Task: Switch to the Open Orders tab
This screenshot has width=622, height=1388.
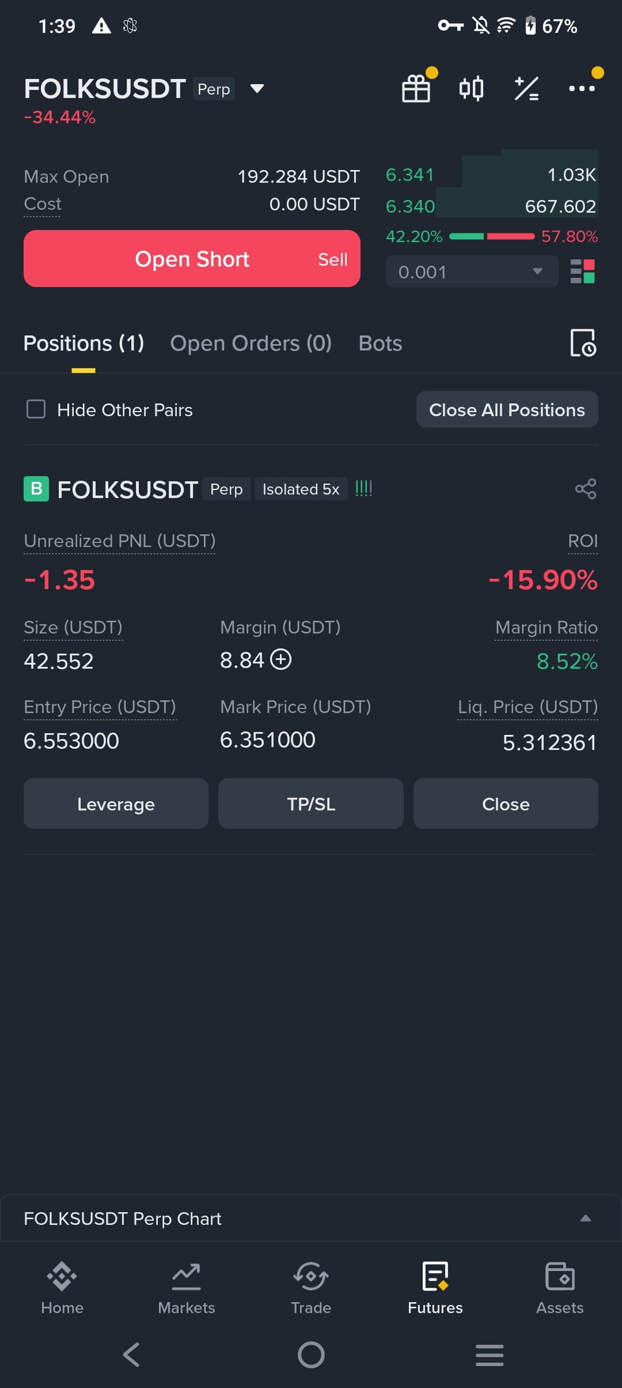Action: (x=251, y=344)
